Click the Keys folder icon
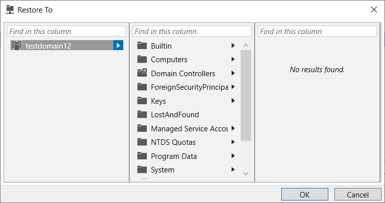The width and height of the screenshot is (385, 203). 142,100
